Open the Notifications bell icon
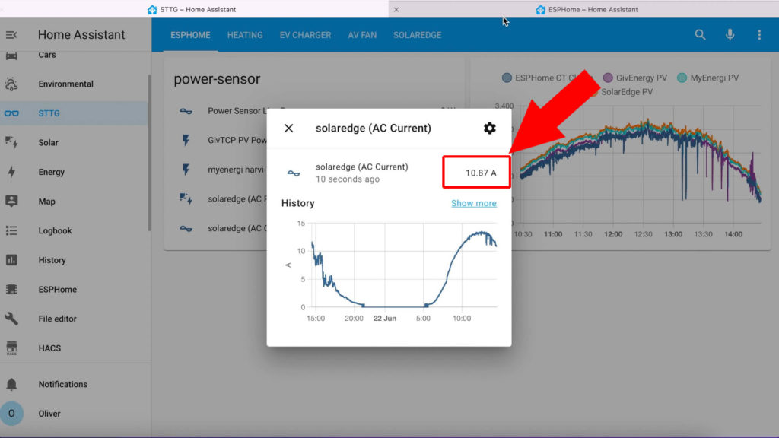Screen dimensions: 779x438 11,384
